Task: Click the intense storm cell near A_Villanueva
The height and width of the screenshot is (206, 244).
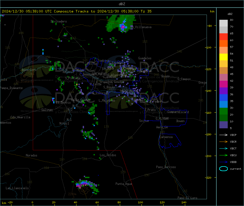Action: (123, 27)
